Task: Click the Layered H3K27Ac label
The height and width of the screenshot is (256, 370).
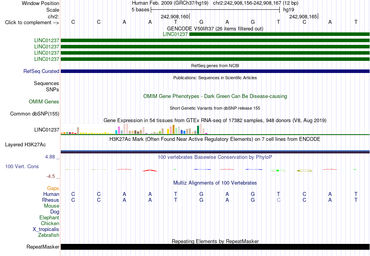Action: tap(25, 145)
